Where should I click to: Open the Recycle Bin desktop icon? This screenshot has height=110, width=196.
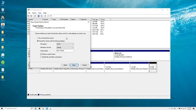[3, 11]
